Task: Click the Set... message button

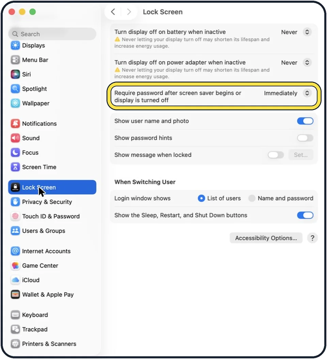Action: click(301, 155)
